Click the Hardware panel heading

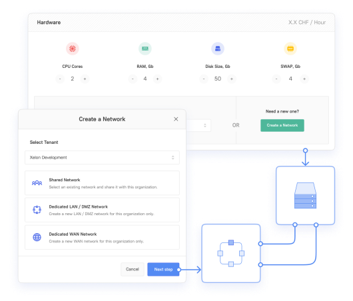(49, 23)
